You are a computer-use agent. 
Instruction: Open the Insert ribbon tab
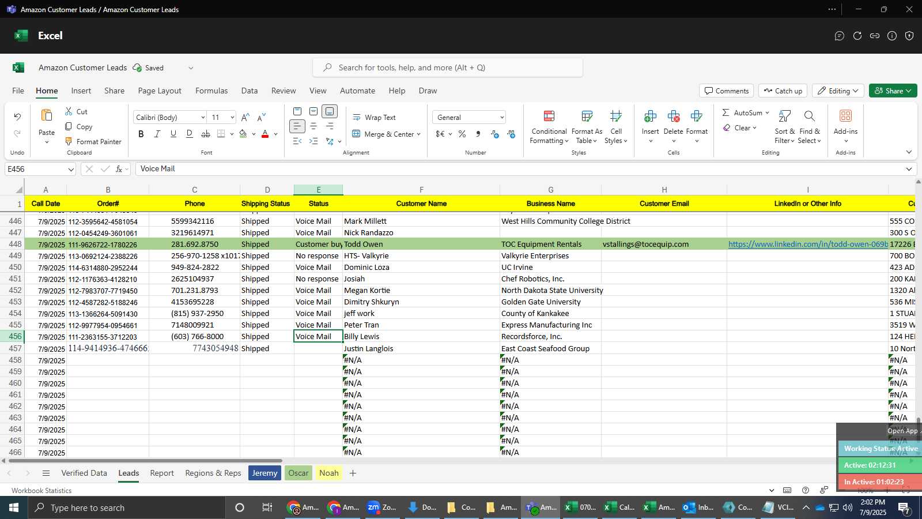(81, 91)
